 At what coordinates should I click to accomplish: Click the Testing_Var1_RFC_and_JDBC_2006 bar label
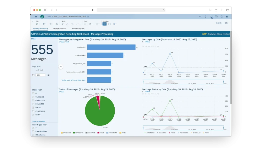[73, 80]
